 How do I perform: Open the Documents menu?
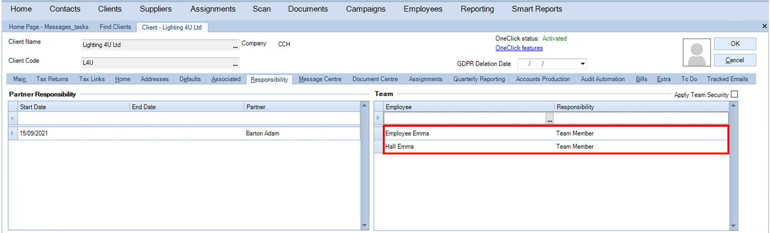308,9
